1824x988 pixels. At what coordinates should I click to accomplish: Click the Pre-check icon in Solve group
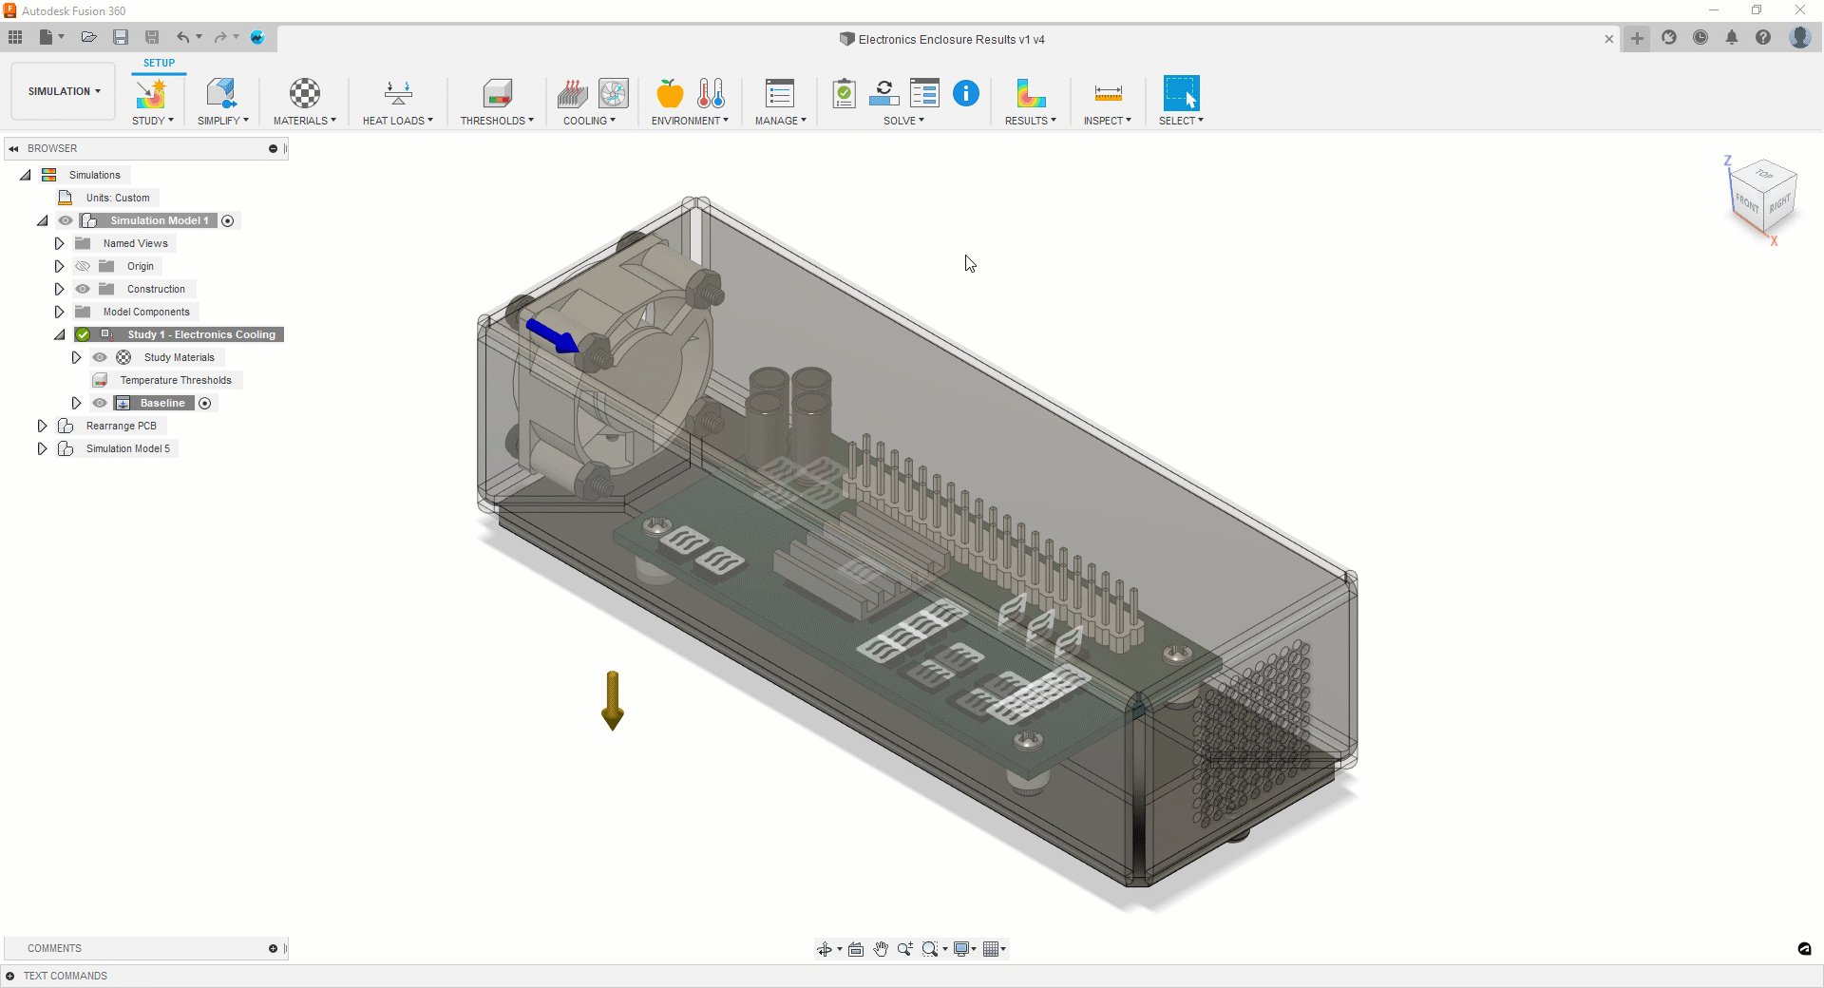tap(844, 94)
